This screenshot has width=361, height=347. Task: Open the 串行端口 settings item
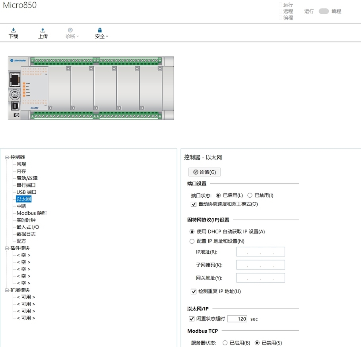pyautogui.click(x=26, y=185)
